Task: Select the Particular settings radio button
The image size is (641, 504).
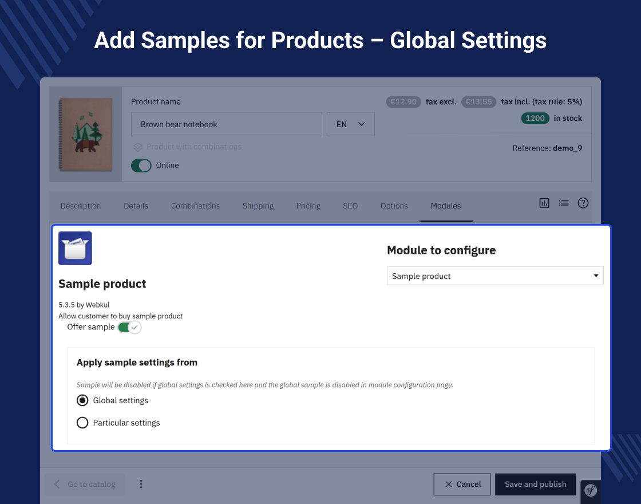Action: [82, 423]
